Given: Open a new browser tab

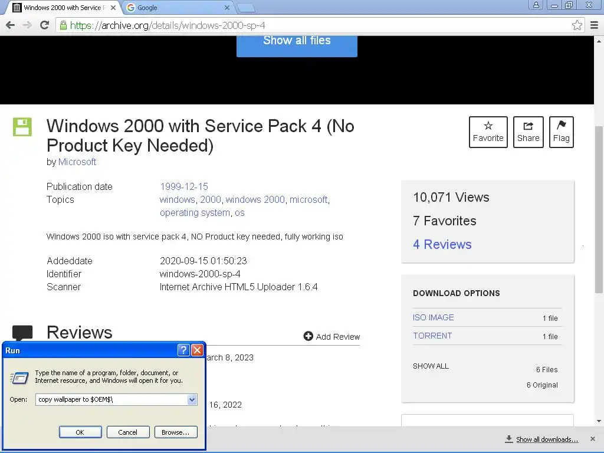Looking at the screenshot, I should pos(245,8).
